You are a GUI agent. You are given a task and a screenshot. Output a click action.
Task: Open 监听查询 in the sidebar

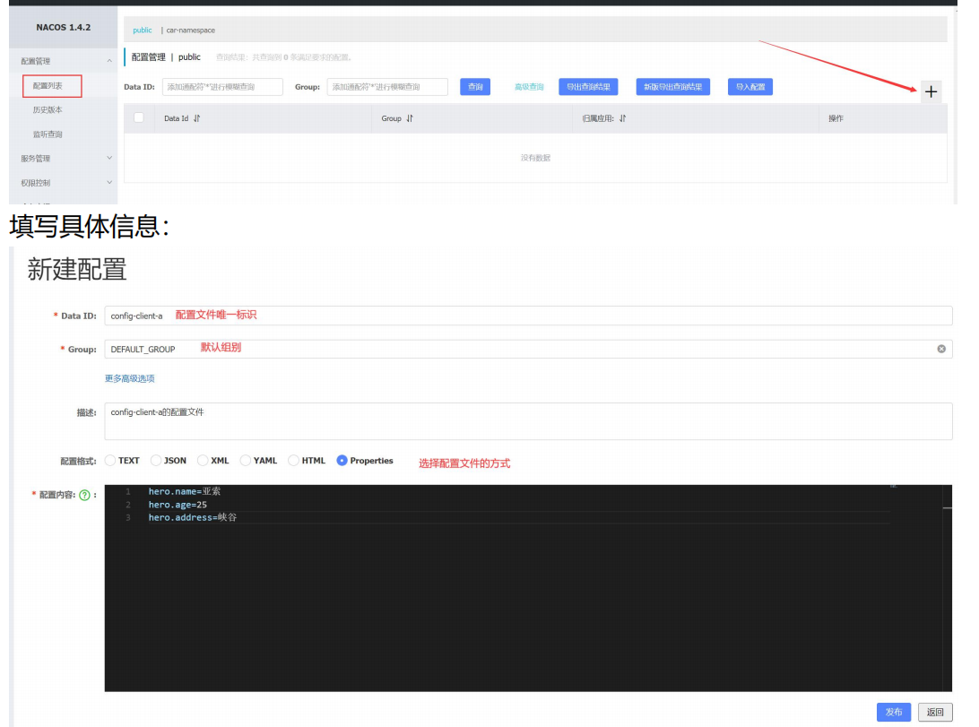coord(48,134)
